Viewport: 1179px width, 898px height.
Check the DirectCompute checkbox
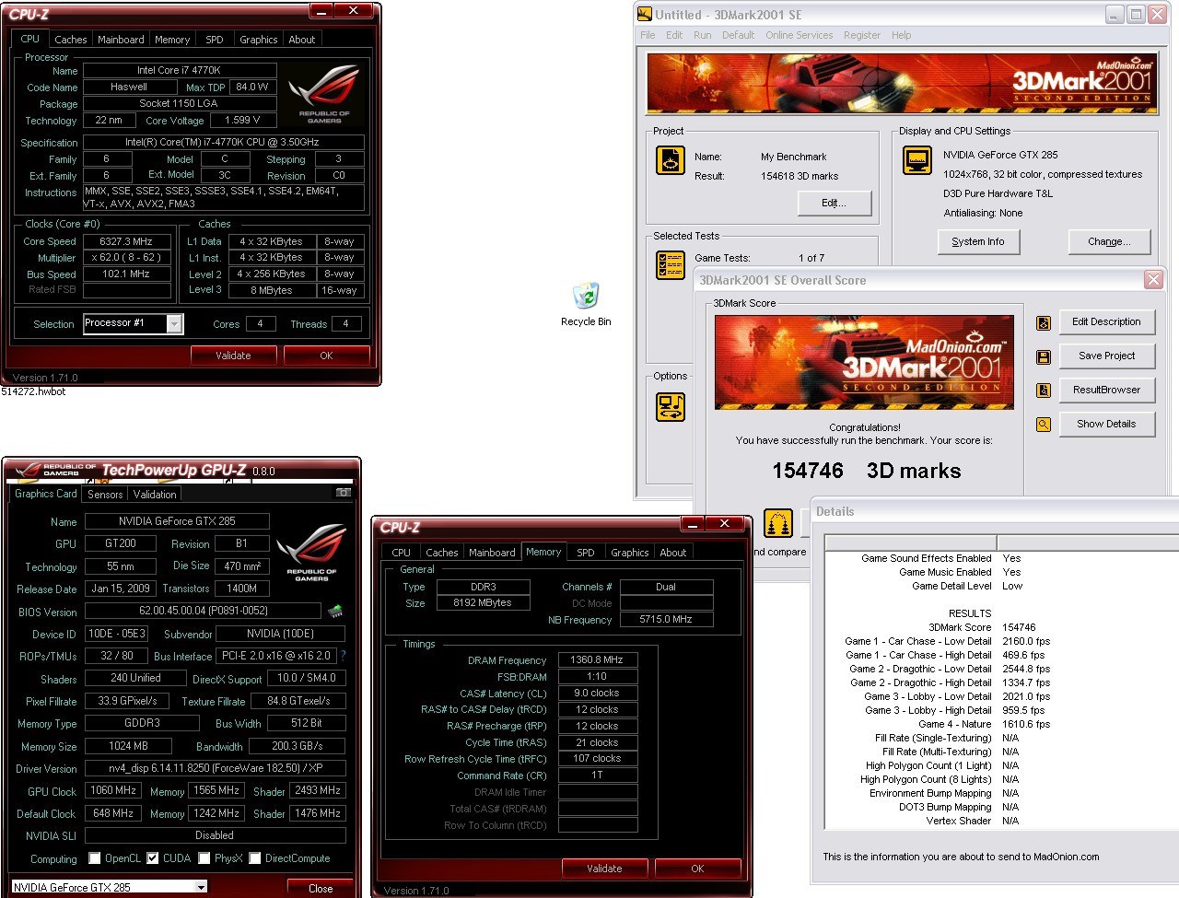tap(255, 858)
